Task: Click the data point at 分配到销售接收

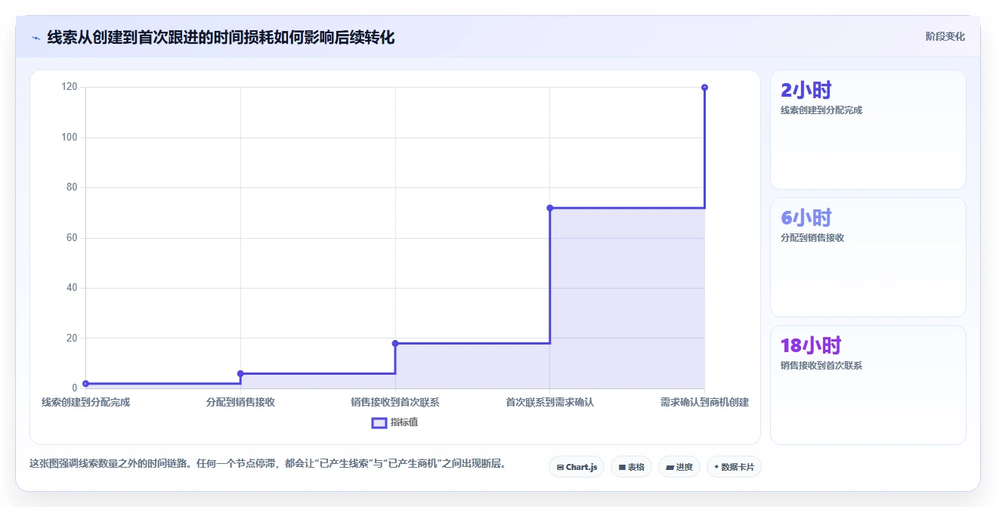Action: (240, 373)
